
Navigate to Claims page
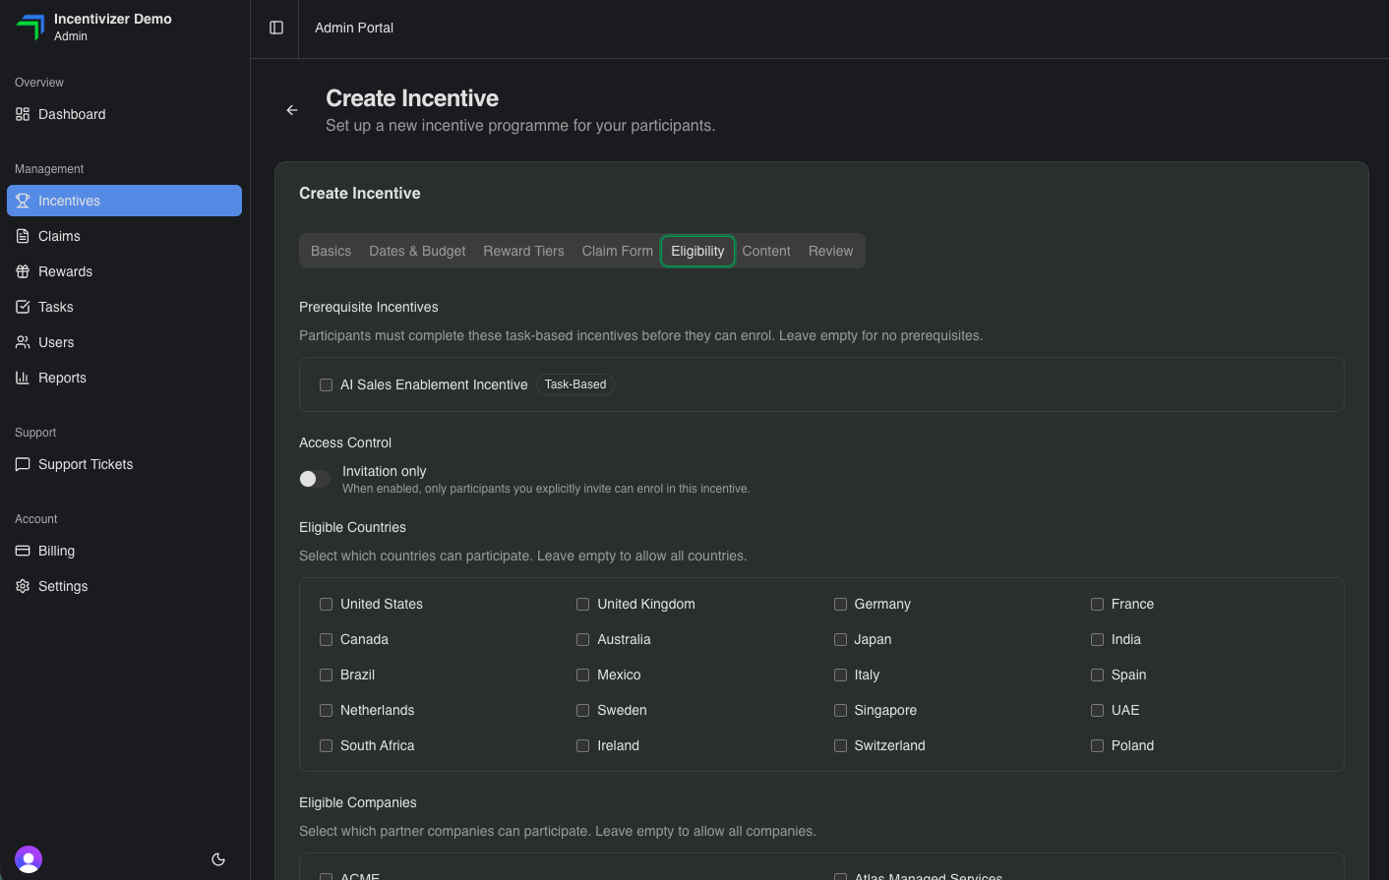coord(124,236)
